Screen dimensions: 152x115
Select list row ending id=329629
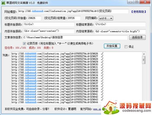[x=58, y=62]
